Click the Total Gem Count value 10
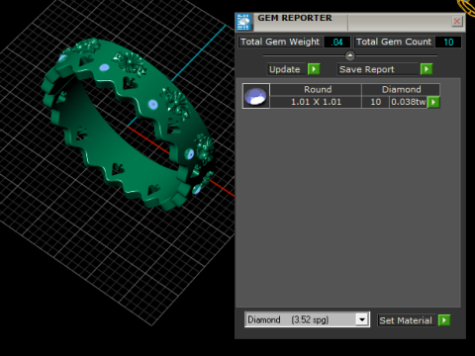 pyautogui.click(x=448, y=43)
